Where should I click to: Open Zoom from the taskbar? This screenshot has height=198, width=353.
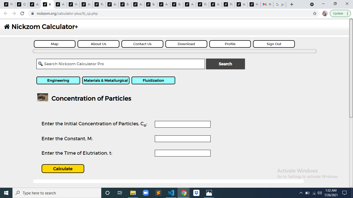(x=145, y=193)
